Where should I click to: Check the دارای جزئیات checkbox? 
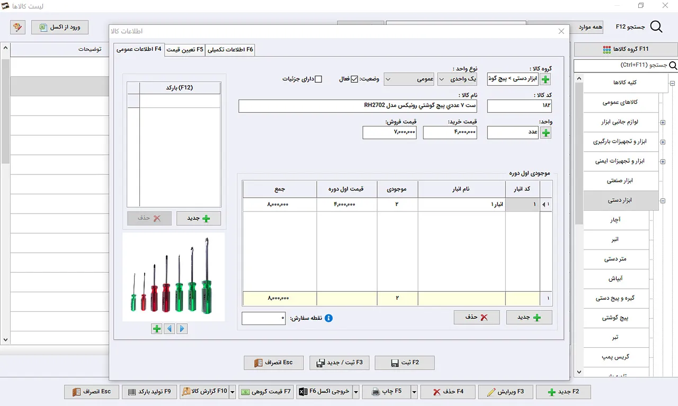click(x=318, y=79)
